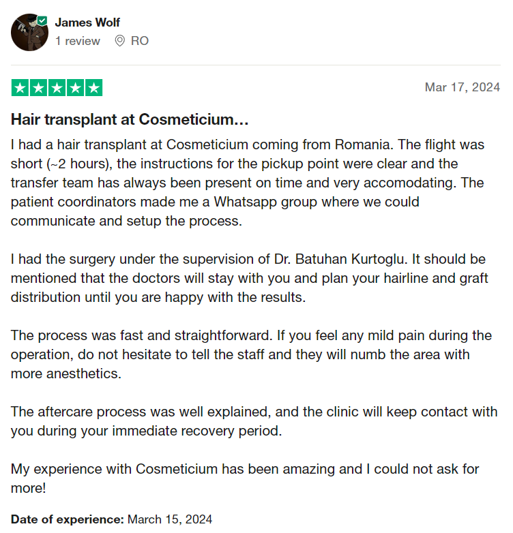Click the green verified checkmark badge
Screen dimensions: 513x533
click(42, 21)
